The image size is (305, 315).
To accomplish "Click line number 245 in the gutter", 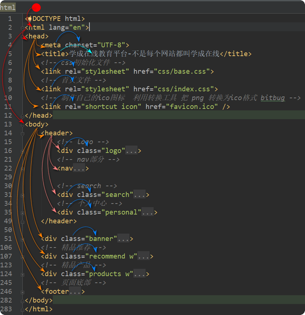I will click(x=6, y=283).
